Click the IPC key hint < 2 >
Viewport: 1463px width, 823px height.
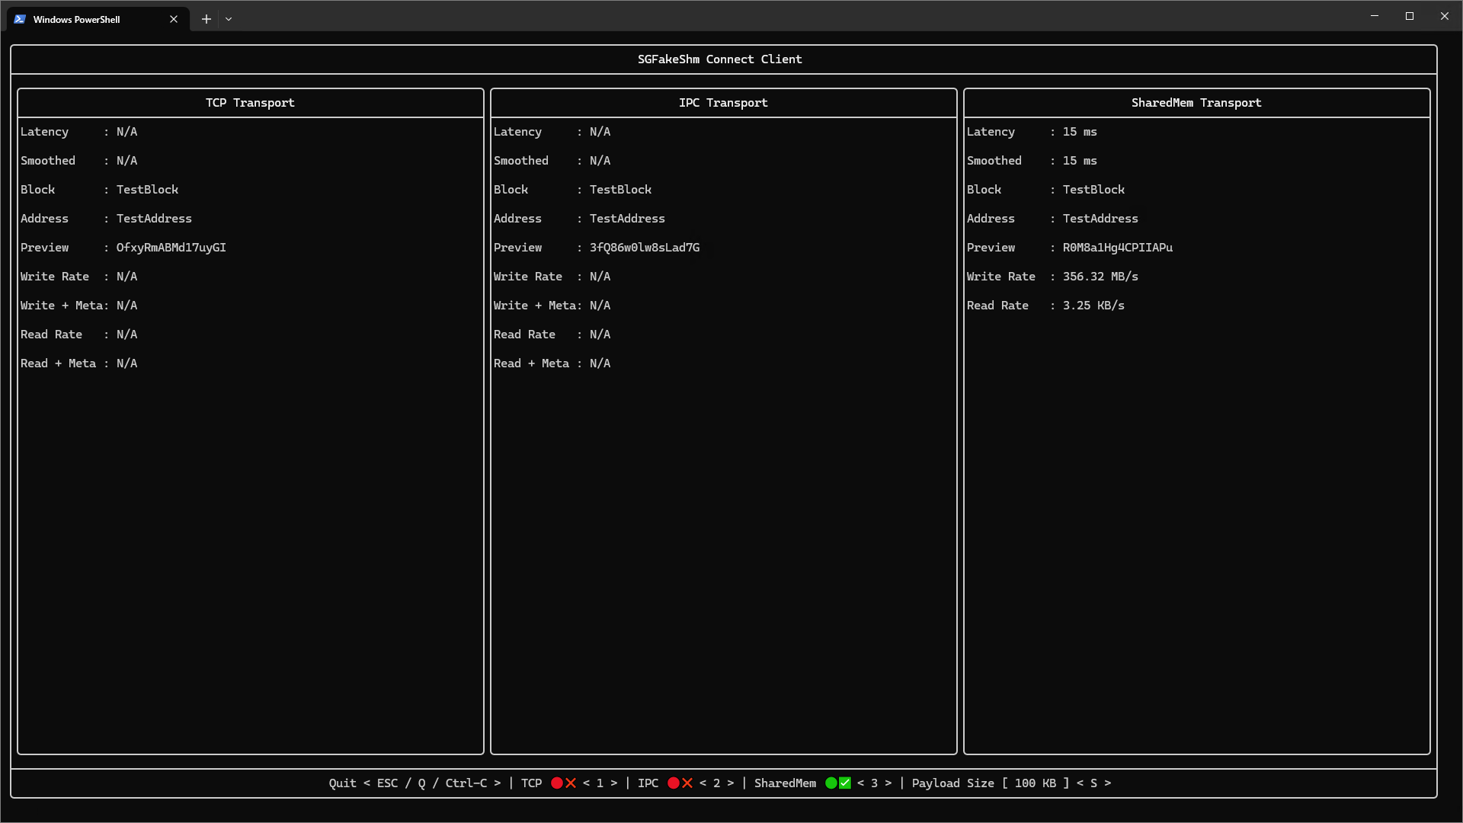716,783
